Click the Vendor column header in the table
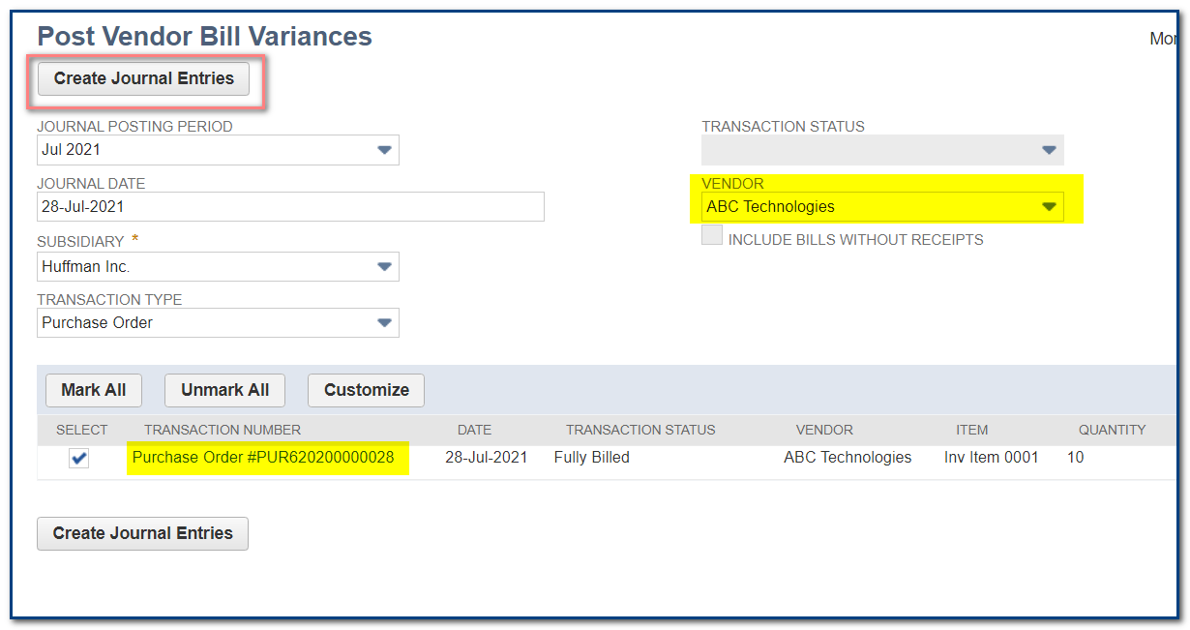1190x630 pixels. point(824,430)
